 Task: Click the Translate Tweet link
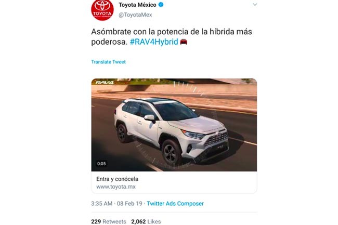pos(109,62)
